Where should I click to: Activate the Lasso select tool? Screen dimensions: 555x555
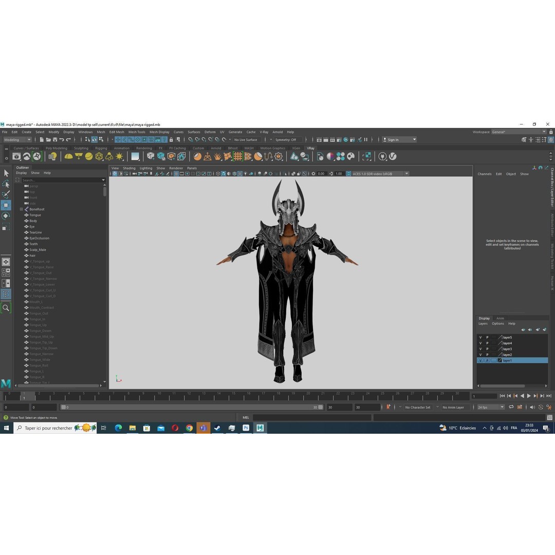click(x=6, y=183)
